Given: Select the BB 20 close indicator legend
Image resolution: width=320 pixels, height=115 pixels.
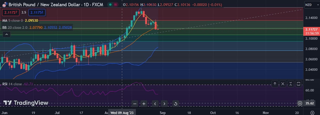Looking at the screenshot, I should (x=15, y=27).
